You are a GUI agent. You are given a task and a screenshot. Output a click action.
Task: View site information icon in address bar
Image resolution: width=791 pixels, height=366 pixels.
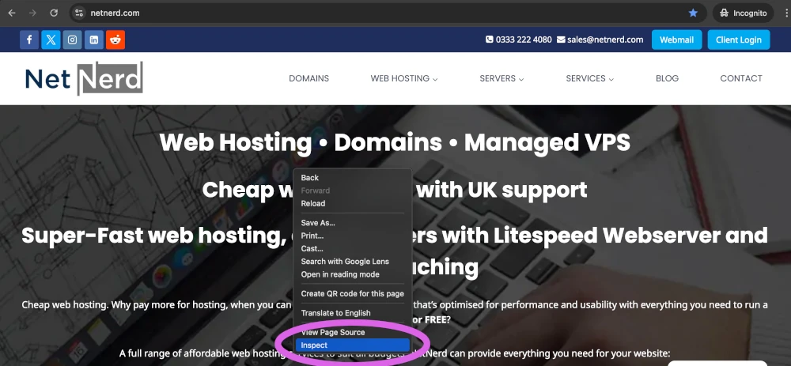click(x=78, y=13)
